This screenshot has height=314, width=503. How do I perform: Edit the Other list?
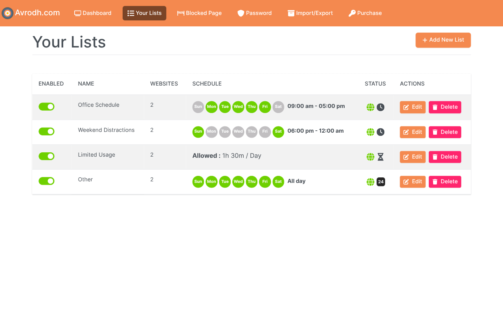[x=413, y=182]
